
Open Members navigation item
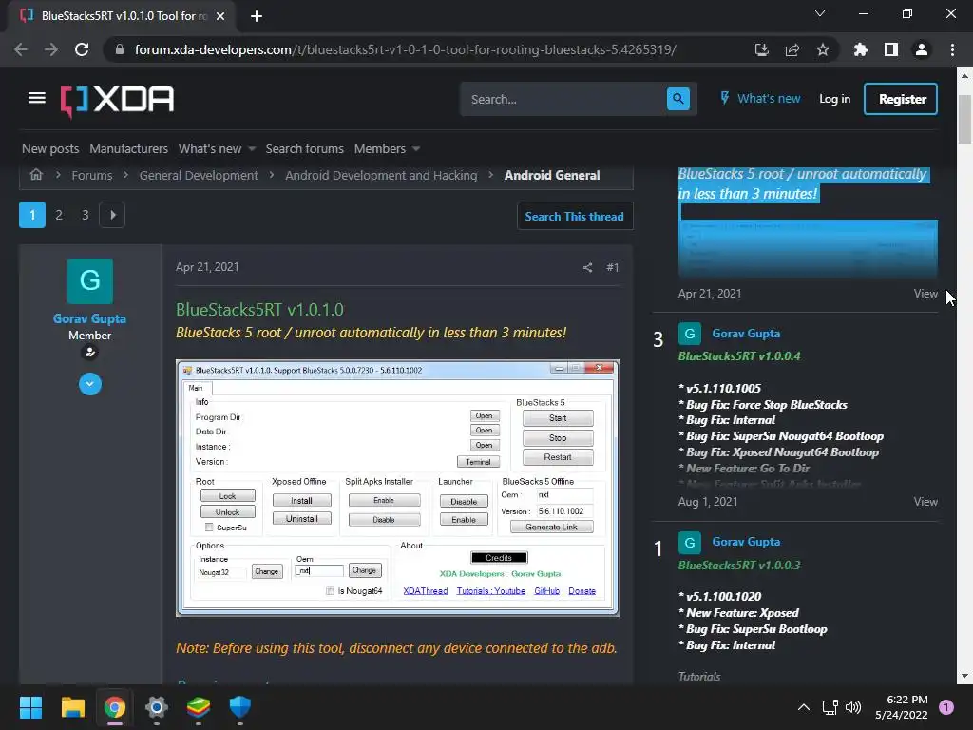pos(380,149)
